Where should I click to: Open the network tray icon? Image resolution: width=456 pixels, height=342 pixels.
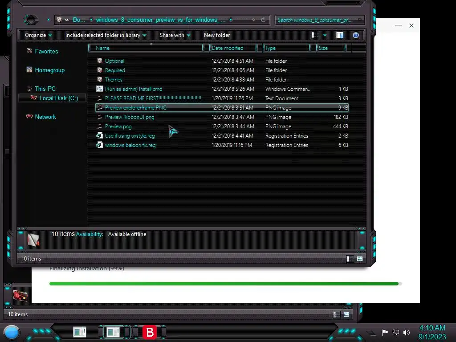click(396, 332)
